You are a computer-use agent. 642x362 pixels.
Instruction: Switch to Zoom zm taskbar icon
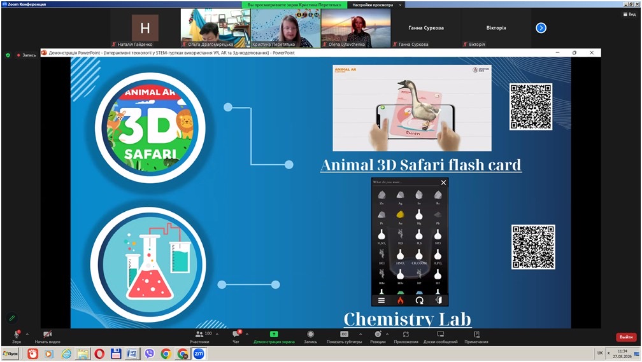point(199,353)
